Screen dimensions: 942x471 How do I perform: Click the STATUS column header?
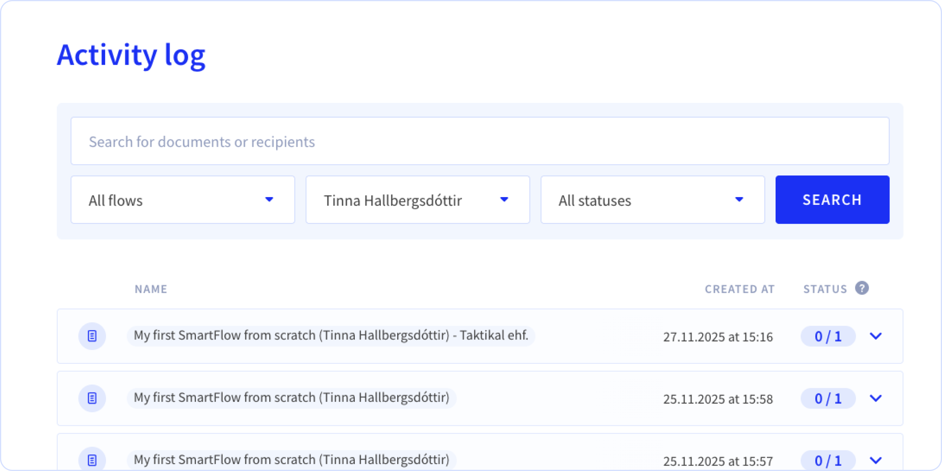[825, 289]
